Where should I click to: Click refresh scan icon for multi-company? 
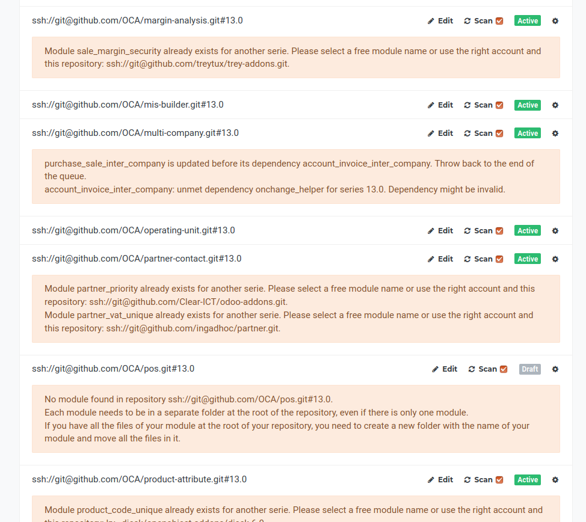point(467,134)
